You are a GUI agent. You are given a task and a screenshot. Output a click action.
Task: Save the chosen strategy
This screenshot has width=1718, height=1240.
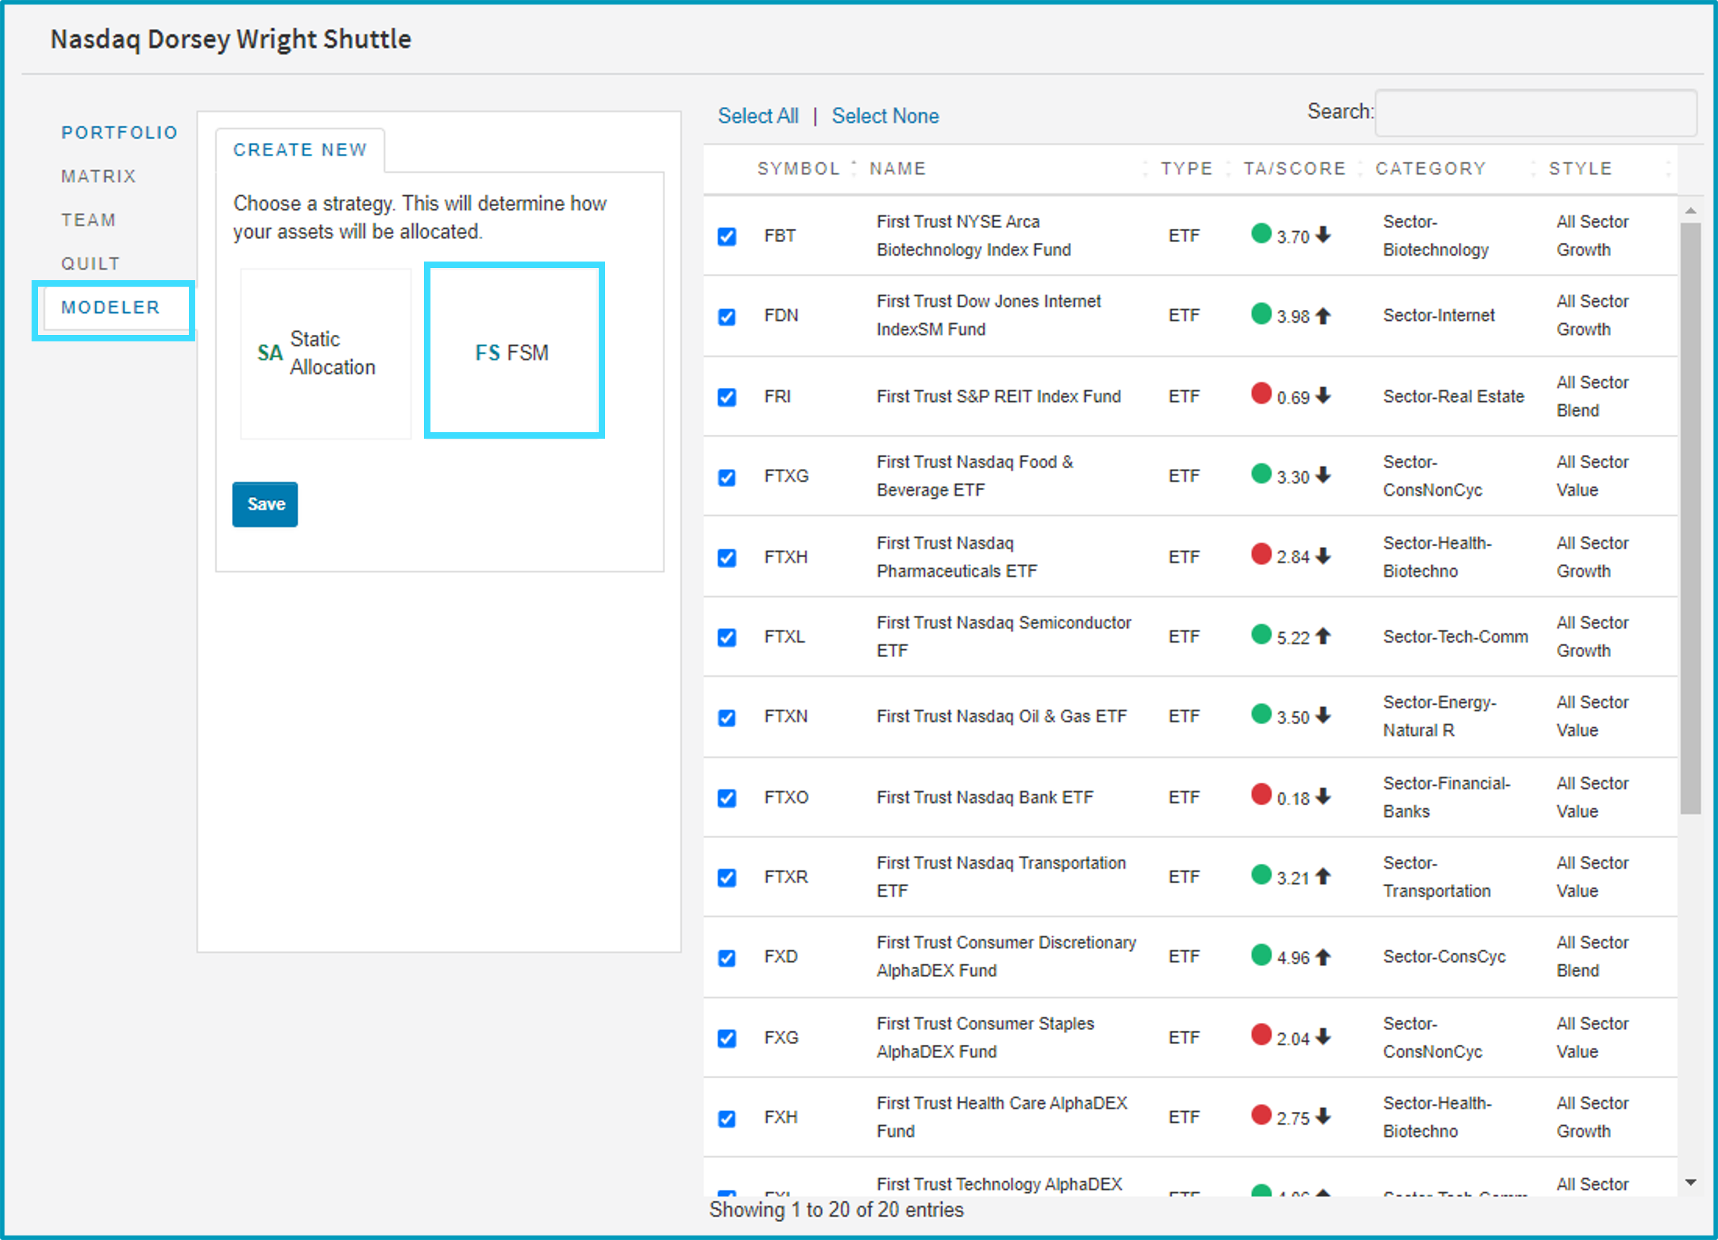click(265, 504)
